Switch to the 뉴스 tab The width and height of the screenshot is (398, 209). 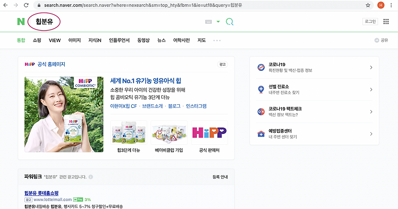161,40
